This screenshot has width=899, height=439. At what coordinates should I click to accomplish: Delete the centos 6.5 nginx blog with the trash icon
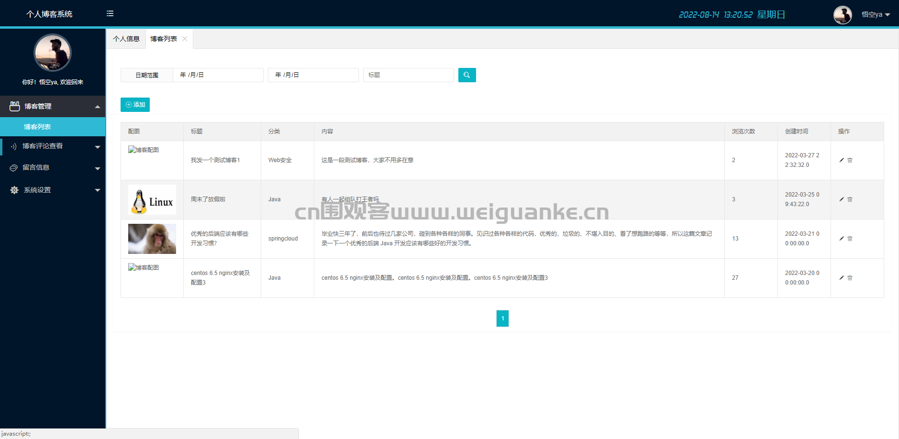[x=850, y=278]
